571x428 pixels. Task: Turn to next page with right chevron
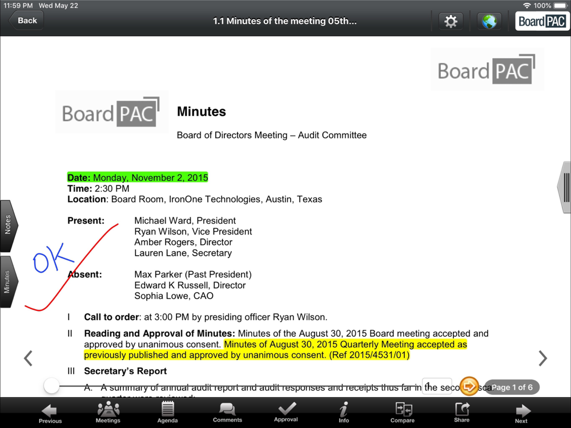pyautogui.click(x=542, y=358)
